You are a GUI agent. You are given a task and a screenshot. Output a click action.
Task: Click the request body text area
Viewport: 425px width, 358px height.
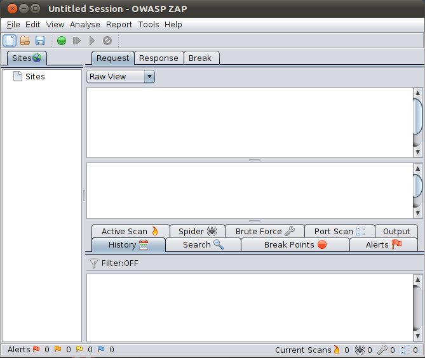(x=250, y=190)
